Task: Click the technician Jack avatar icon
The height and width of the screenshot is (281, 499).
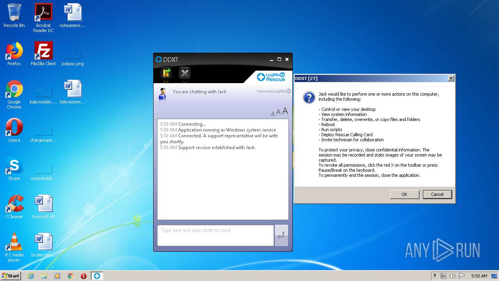Action: [x=163, y=94]
